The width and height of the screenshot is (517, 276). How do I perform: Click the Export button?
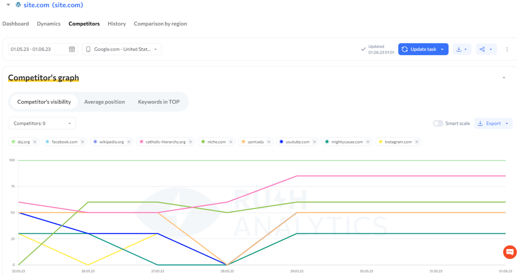(493, 123)
